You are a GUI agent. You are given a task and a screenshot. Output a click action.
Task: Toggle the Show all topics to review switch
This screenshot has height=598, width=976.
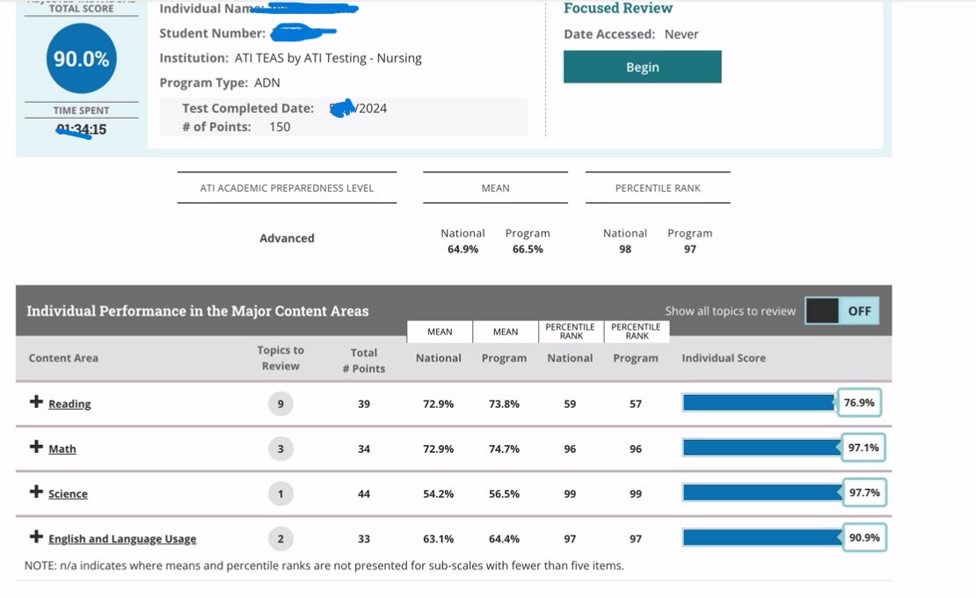(841, 310)
